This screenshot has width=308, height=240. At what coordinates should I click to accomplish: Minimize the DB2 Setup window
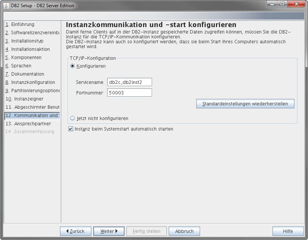[x=272, y=4]
